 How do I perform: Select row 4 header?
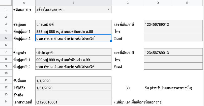6,31
